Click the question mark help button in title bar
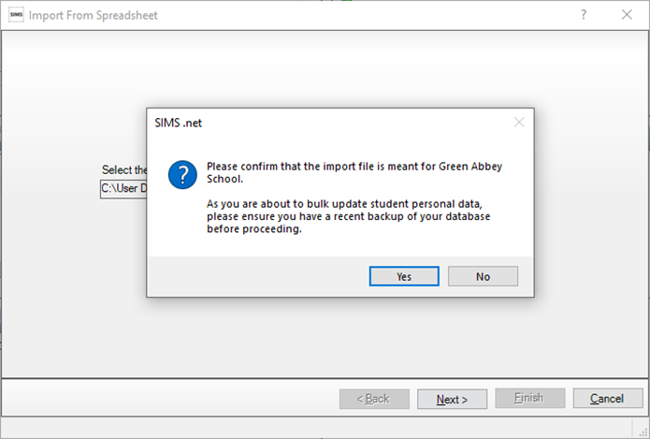Screen dimensions: 650x439 click(584, 15)
